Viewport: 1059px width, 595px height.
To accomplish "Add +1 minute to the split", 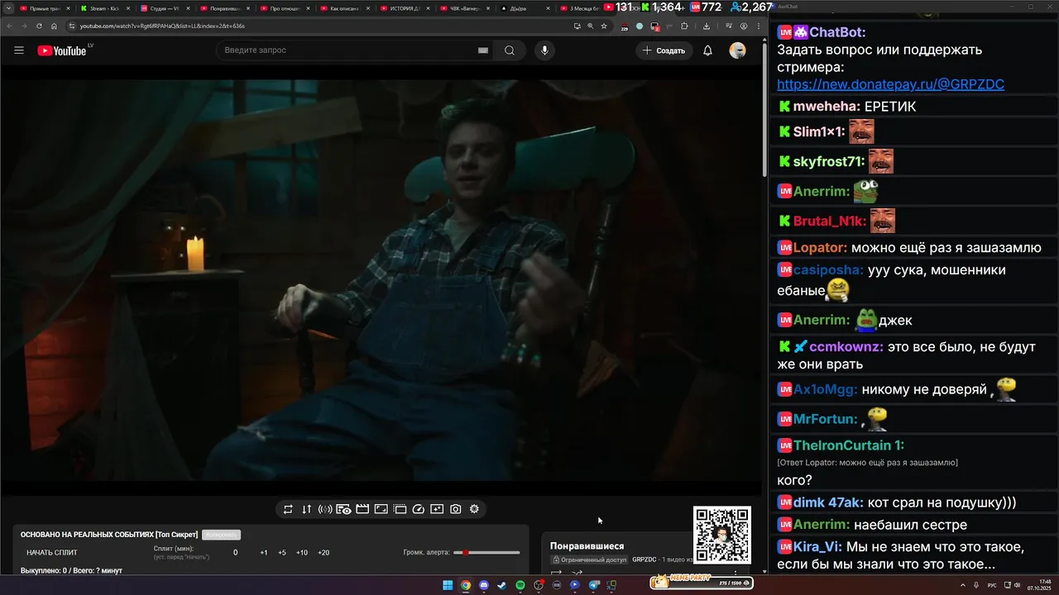I will pos(264,553).
